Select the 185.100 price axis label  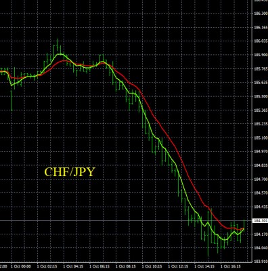coord(261,138)
